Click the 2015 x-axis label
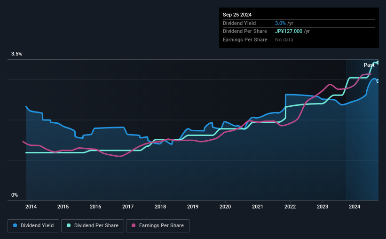The width and height of the screenshot is (386, 239). tap(63, 207)
